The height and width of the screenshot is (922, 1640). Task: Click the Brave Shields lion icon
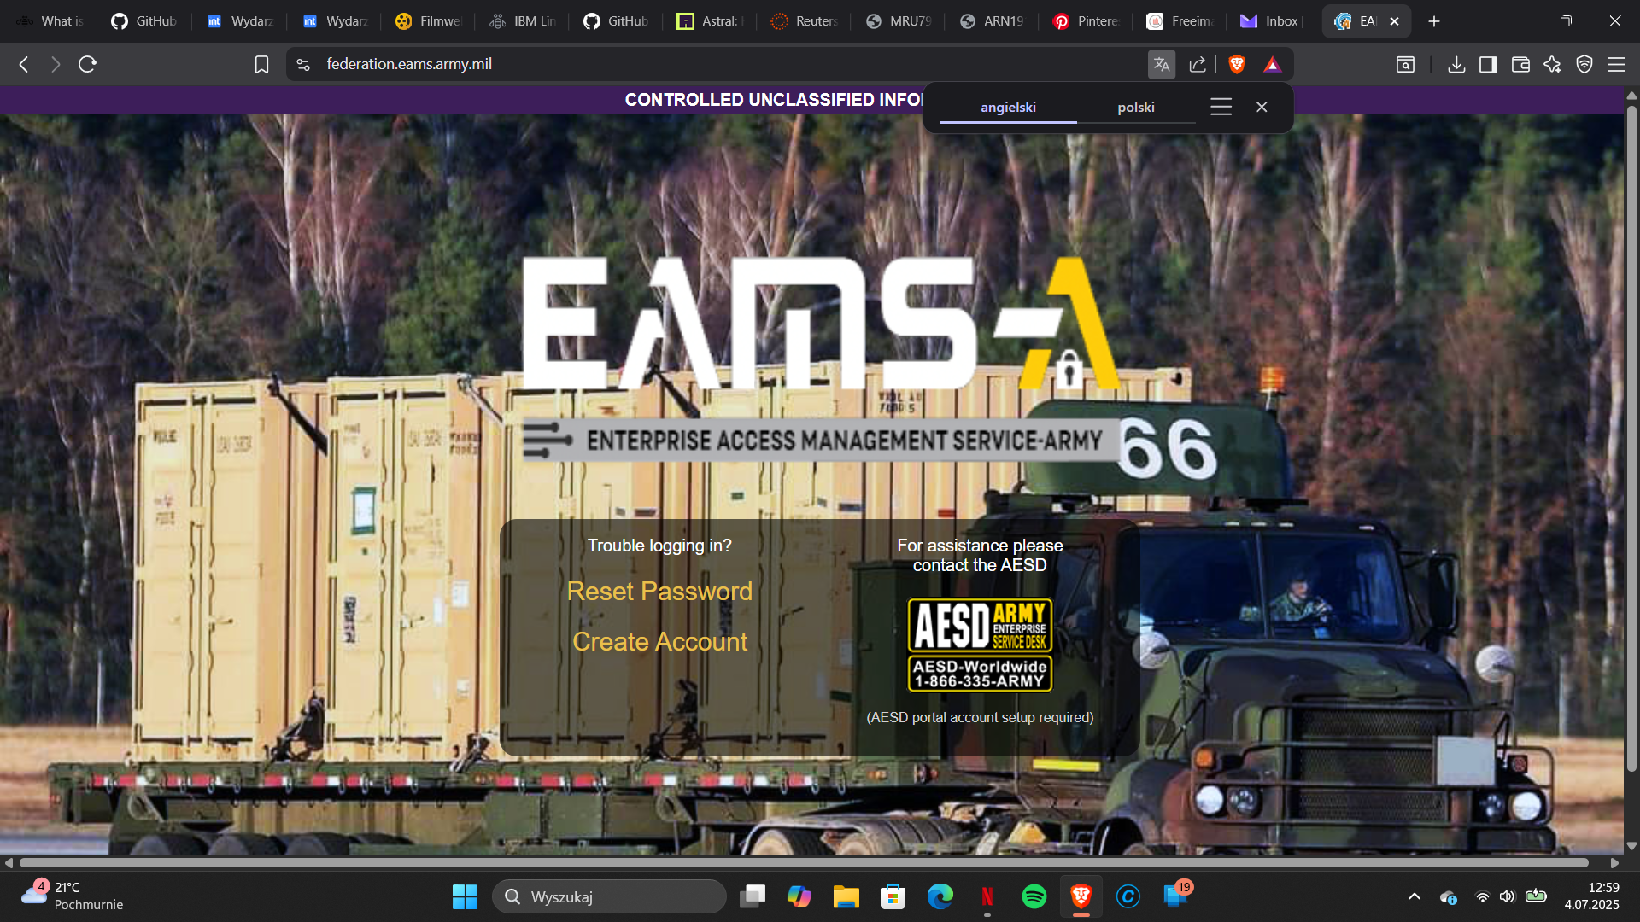1236,64
